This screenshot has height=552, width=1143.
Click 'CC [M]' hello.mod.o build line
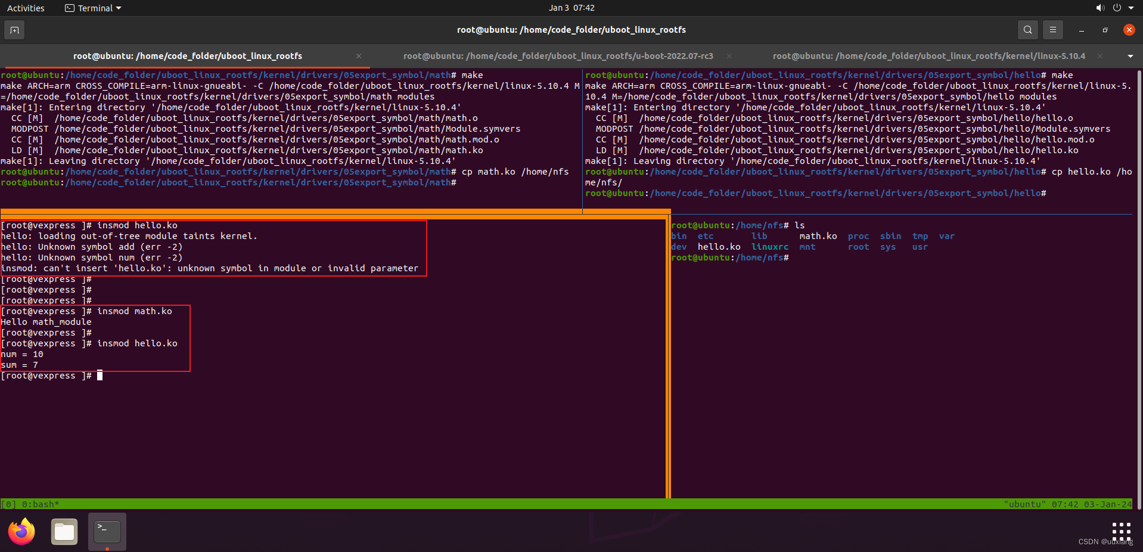pyautogui.click(x=845, y=139)
